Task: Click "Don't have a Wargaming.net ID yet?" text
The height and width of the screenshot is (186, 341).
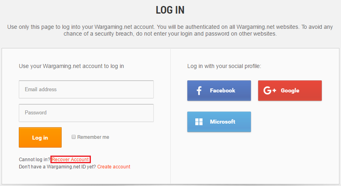Action: click(x=57, y=167)
